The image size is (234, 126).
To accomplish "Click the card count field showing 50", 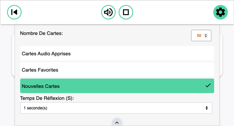I will tap(199, 36).
